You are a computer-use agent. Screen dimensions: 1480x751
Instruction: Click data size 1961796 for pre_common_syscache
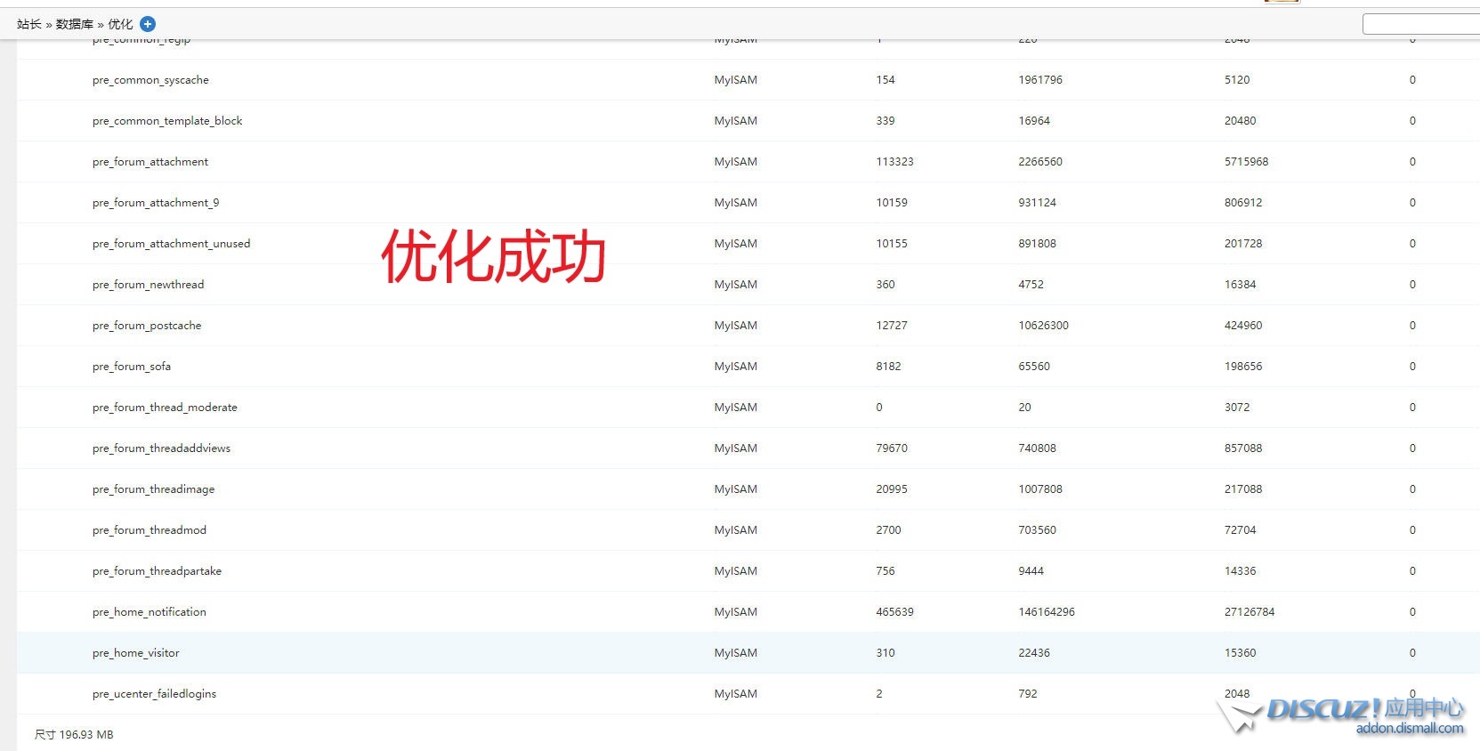(x=1040, y=80)
